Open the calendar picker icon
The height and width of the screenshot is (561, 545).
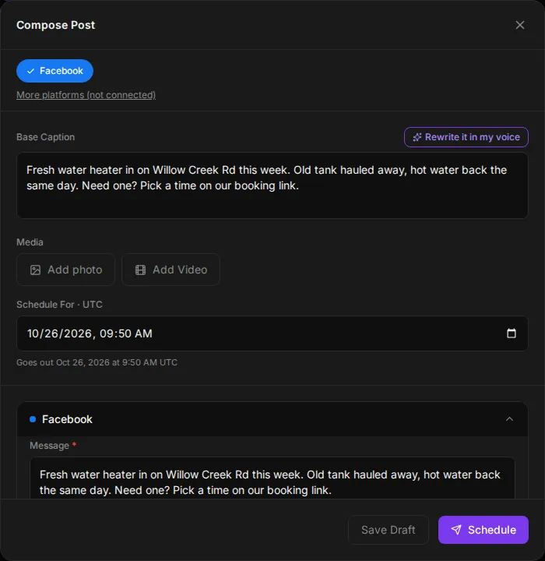pyautogui.click(x=512, y=333)
